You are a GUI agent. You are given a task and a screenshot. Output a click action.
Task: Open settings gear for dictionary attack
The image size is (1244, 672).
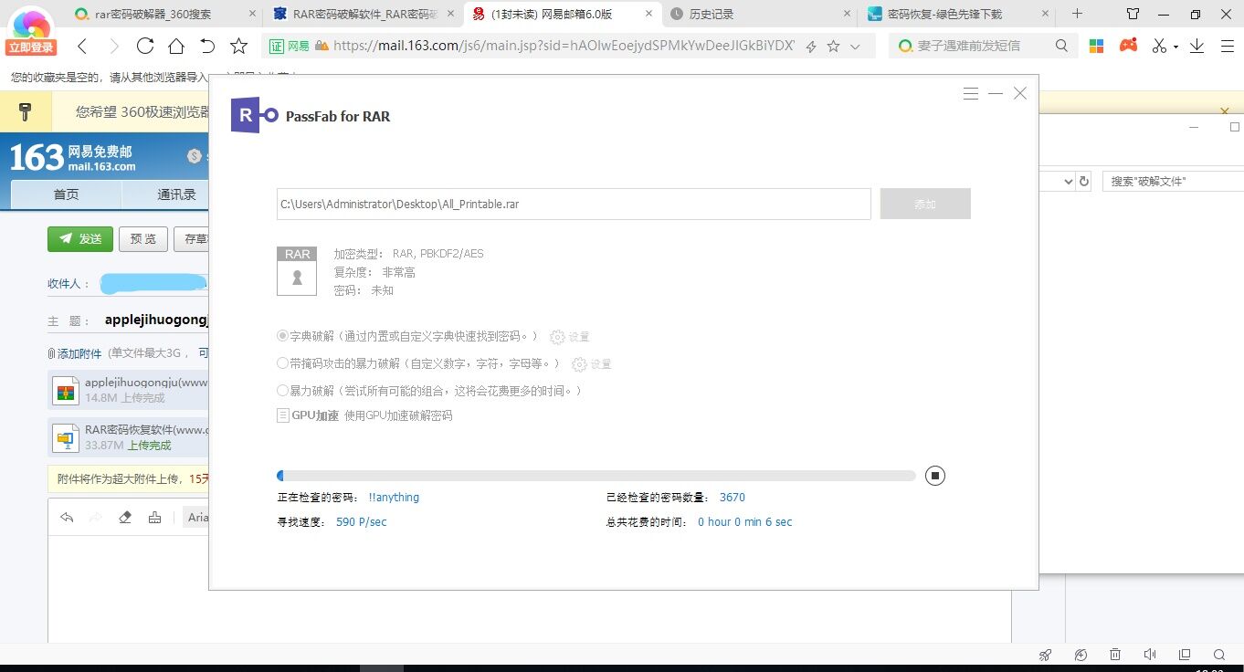point(557,337)
